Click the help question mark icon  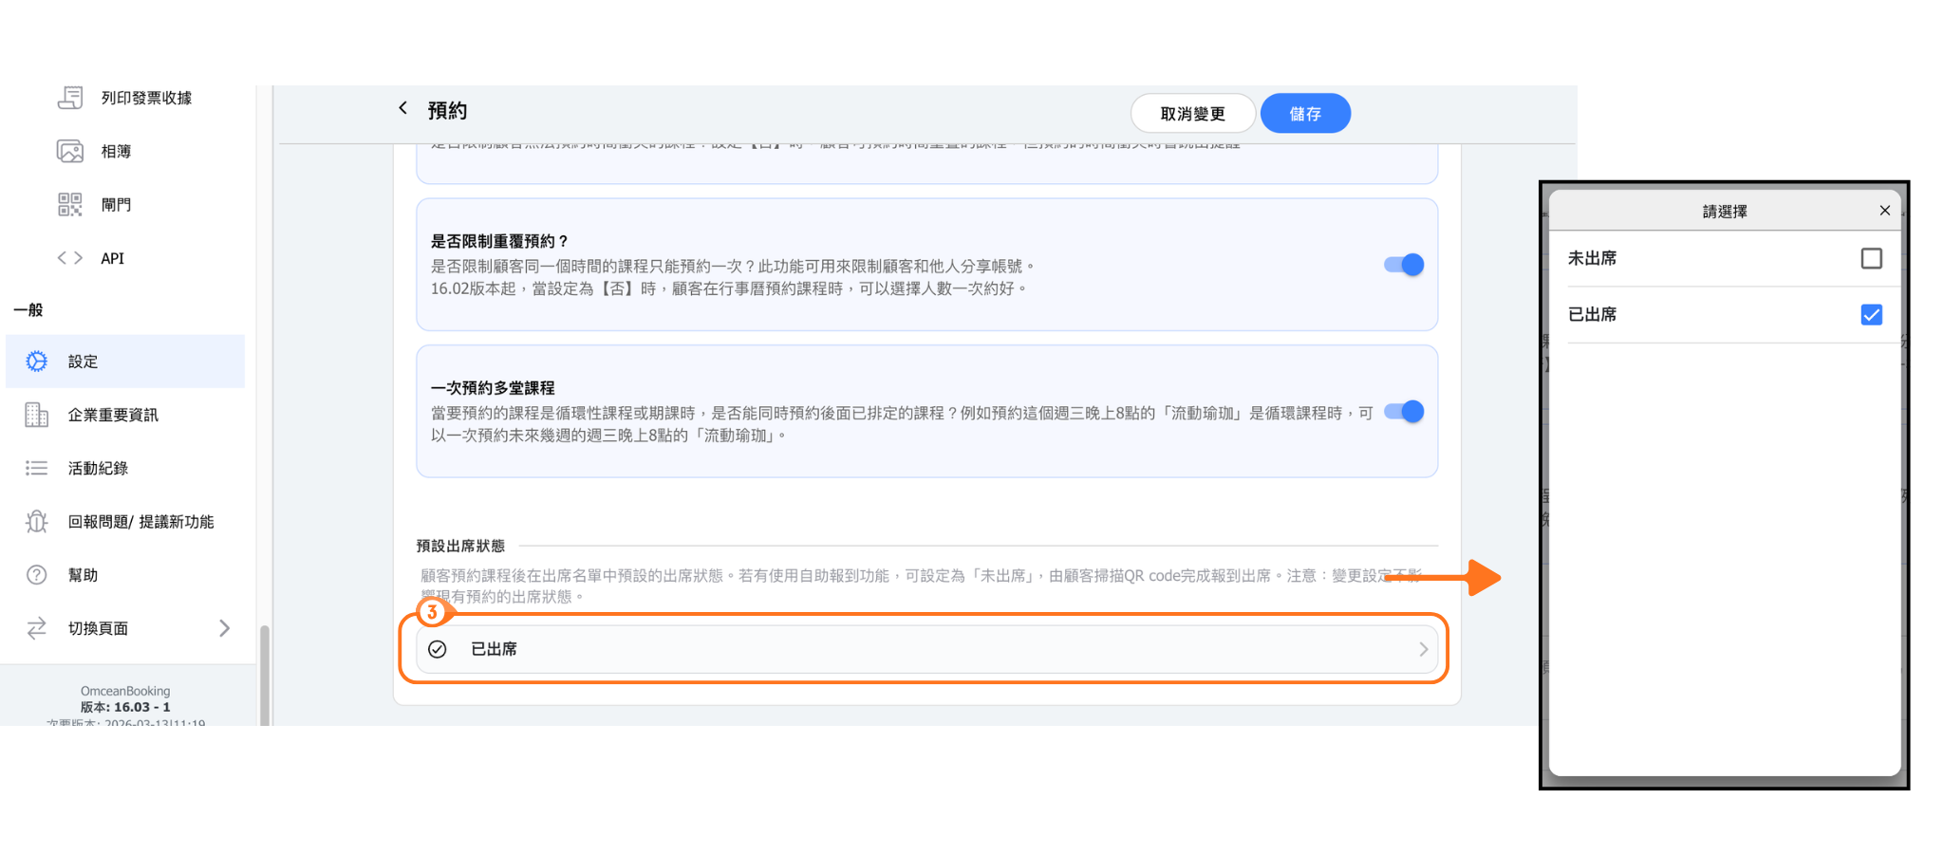point(37,575)
